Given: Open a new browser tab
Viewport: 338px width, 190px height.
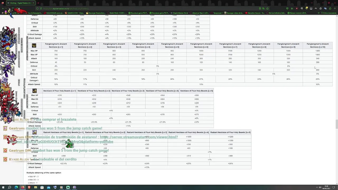Looking at the screenshot, I should click(38, 3).
